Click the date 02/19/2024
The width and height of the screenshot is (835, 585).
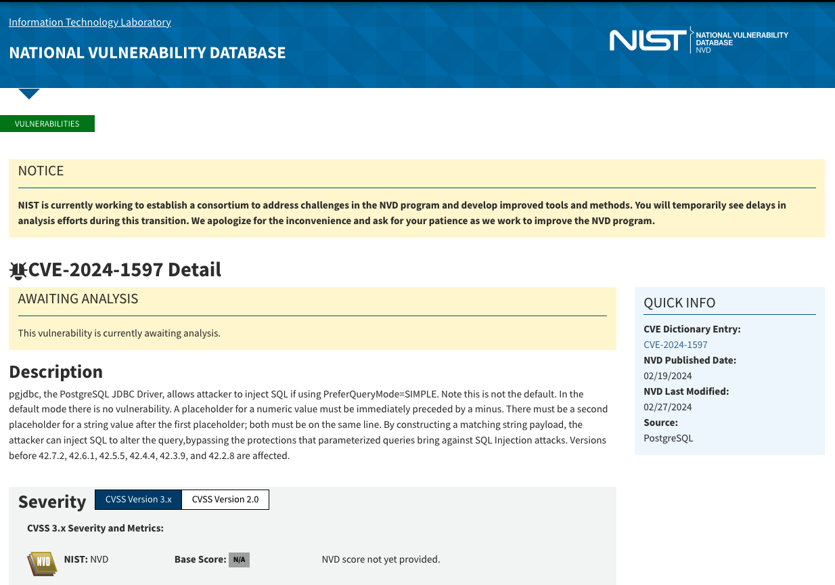(668, 376)
